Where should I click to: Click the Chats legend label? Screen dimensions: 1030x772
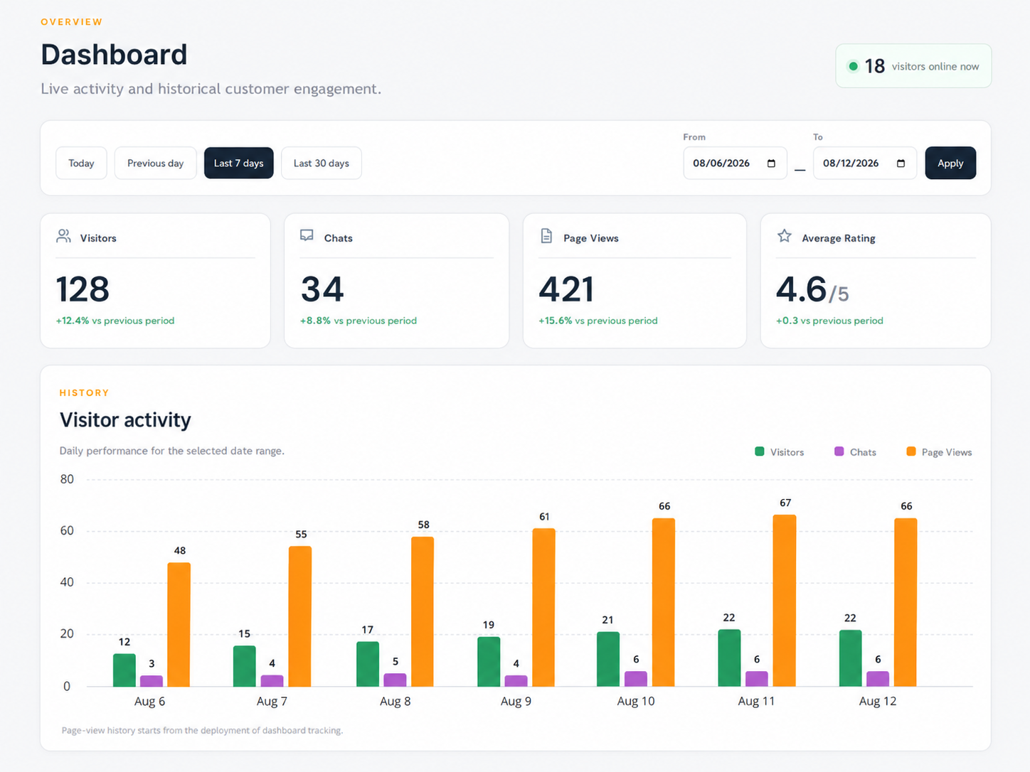863,452
